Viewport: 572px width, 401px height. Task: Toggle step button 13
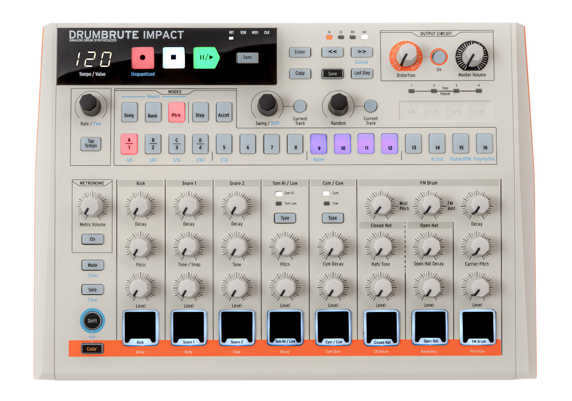click(x=413, y=144)
